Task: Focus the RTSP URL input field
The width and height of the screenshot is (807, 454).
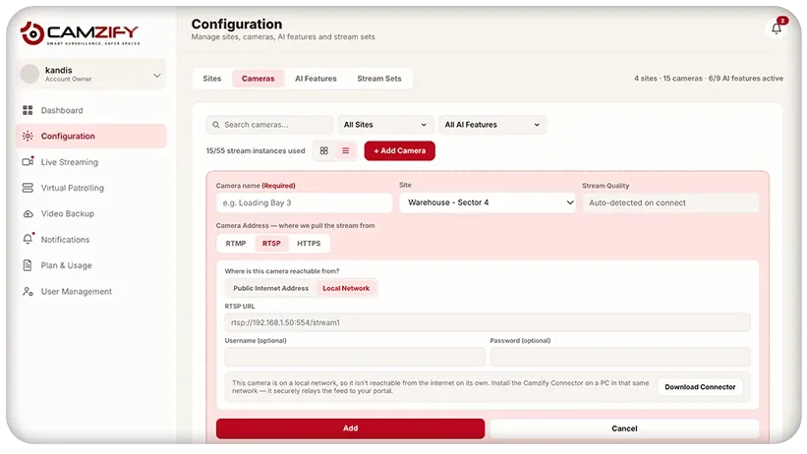Action: click(488, 322)
